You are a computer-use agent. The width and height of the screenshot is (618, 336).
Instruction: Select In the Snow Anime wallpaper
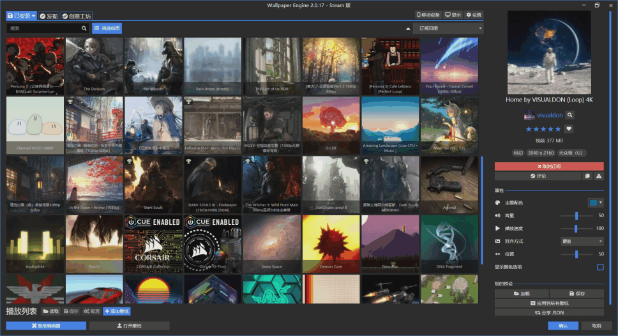94,185
